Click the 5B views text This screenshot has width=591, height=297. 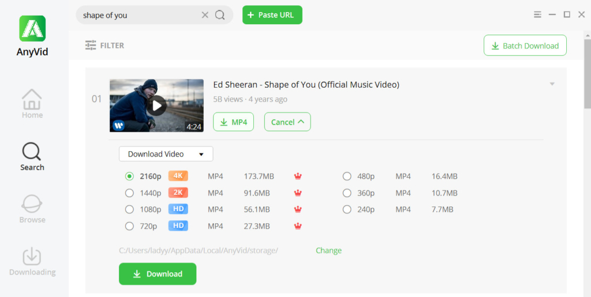[x=229, y=99]
